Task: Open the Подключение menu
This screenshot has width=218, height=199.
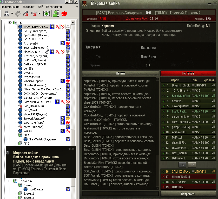Action: coord(10,7)
